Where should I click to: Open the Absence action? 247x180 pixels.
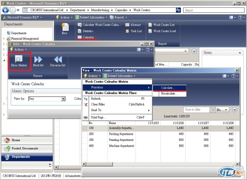133,25
